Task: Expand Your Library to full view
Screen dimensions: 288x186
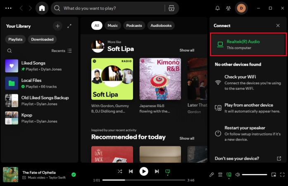Action: pos(69,26)
